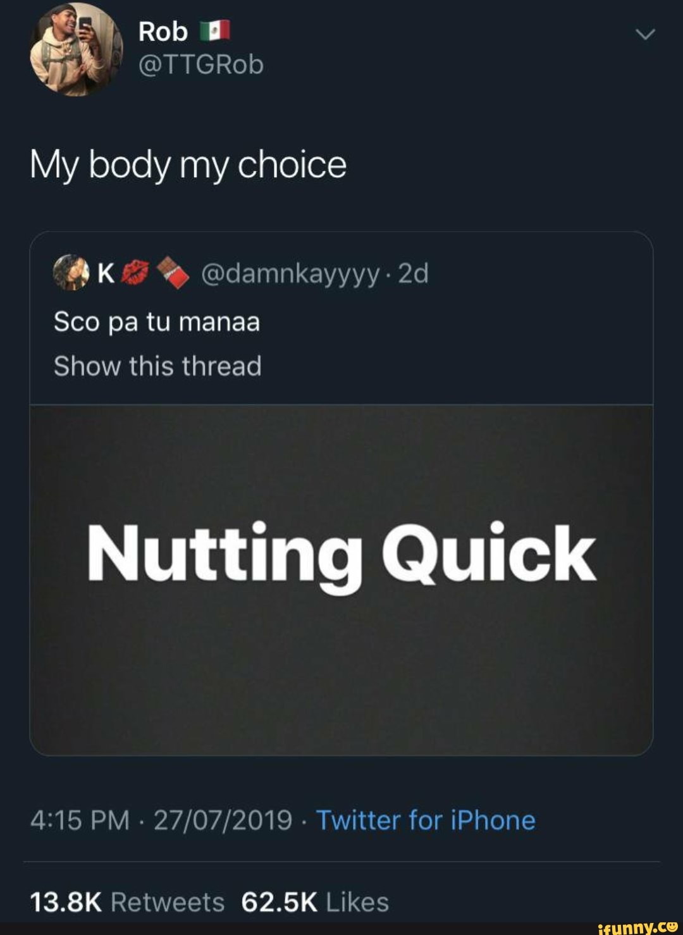
Task: View the 62.5K Likes list
Action: (x=315, y=902)
